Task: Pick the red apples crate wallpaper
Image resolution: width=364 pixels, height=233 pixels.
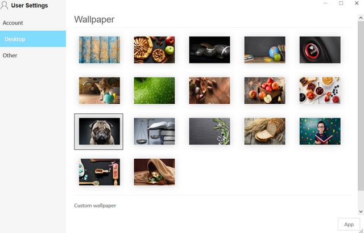Action: click(x=265, y=91)
